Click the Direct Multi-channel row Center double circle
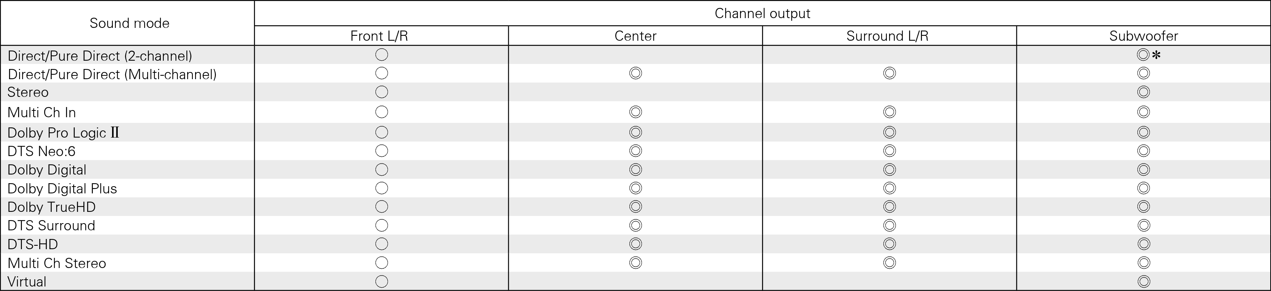 (635, 74)
